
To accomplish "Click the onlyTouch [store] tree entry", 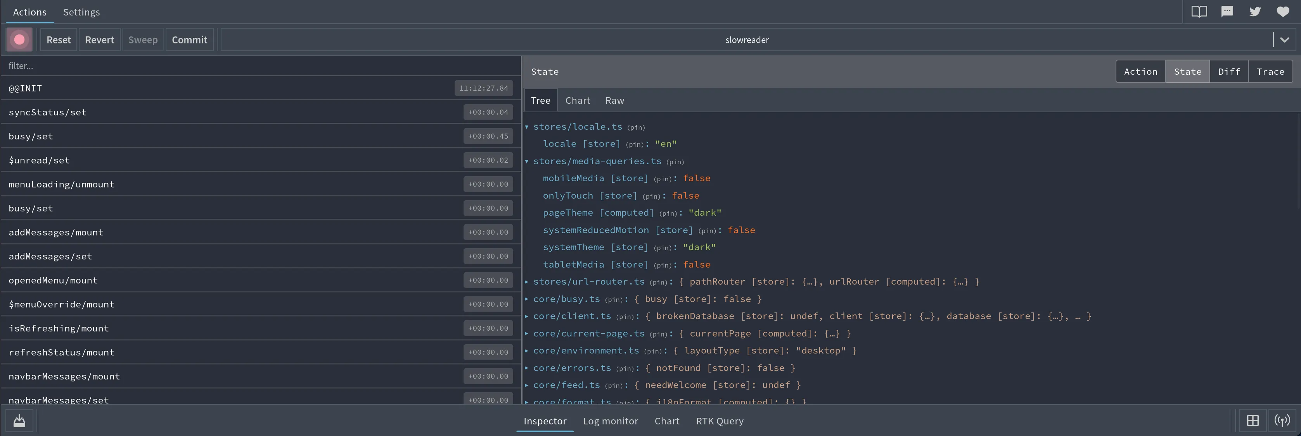I will tap(590, 196).
